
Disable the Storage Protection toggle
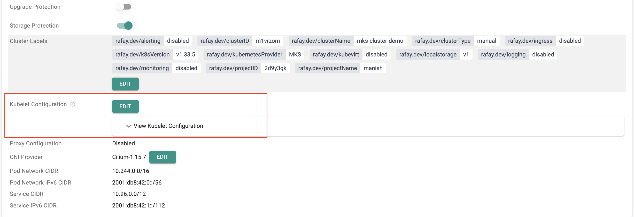coord(125,26)
